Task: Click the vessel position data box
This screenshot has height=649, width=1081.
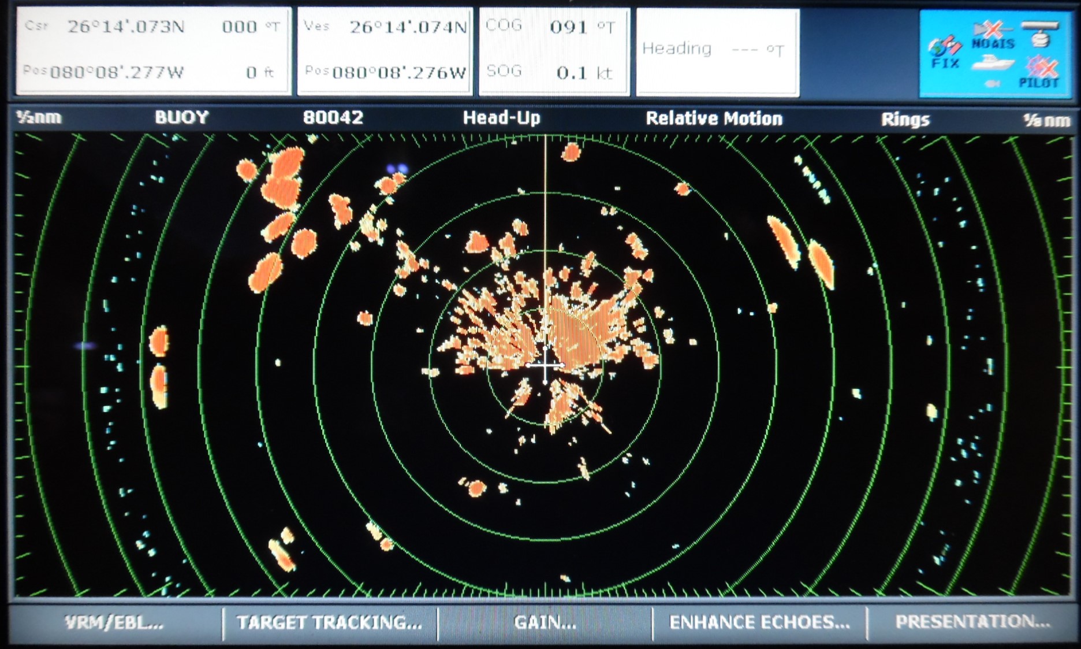Action: pyautogui.click(x=385, y=51)
